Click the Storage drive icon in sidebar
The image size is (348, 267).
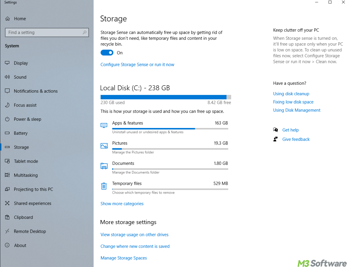click(x=8, y=147)
